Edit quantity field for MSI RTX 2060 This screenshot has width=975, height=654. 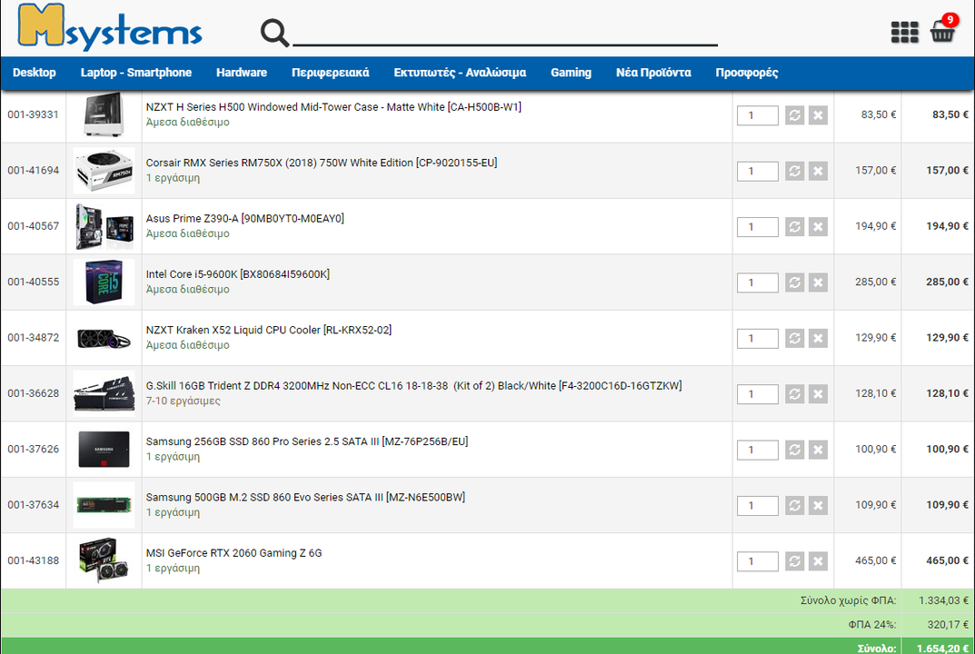tap(757, 561)
